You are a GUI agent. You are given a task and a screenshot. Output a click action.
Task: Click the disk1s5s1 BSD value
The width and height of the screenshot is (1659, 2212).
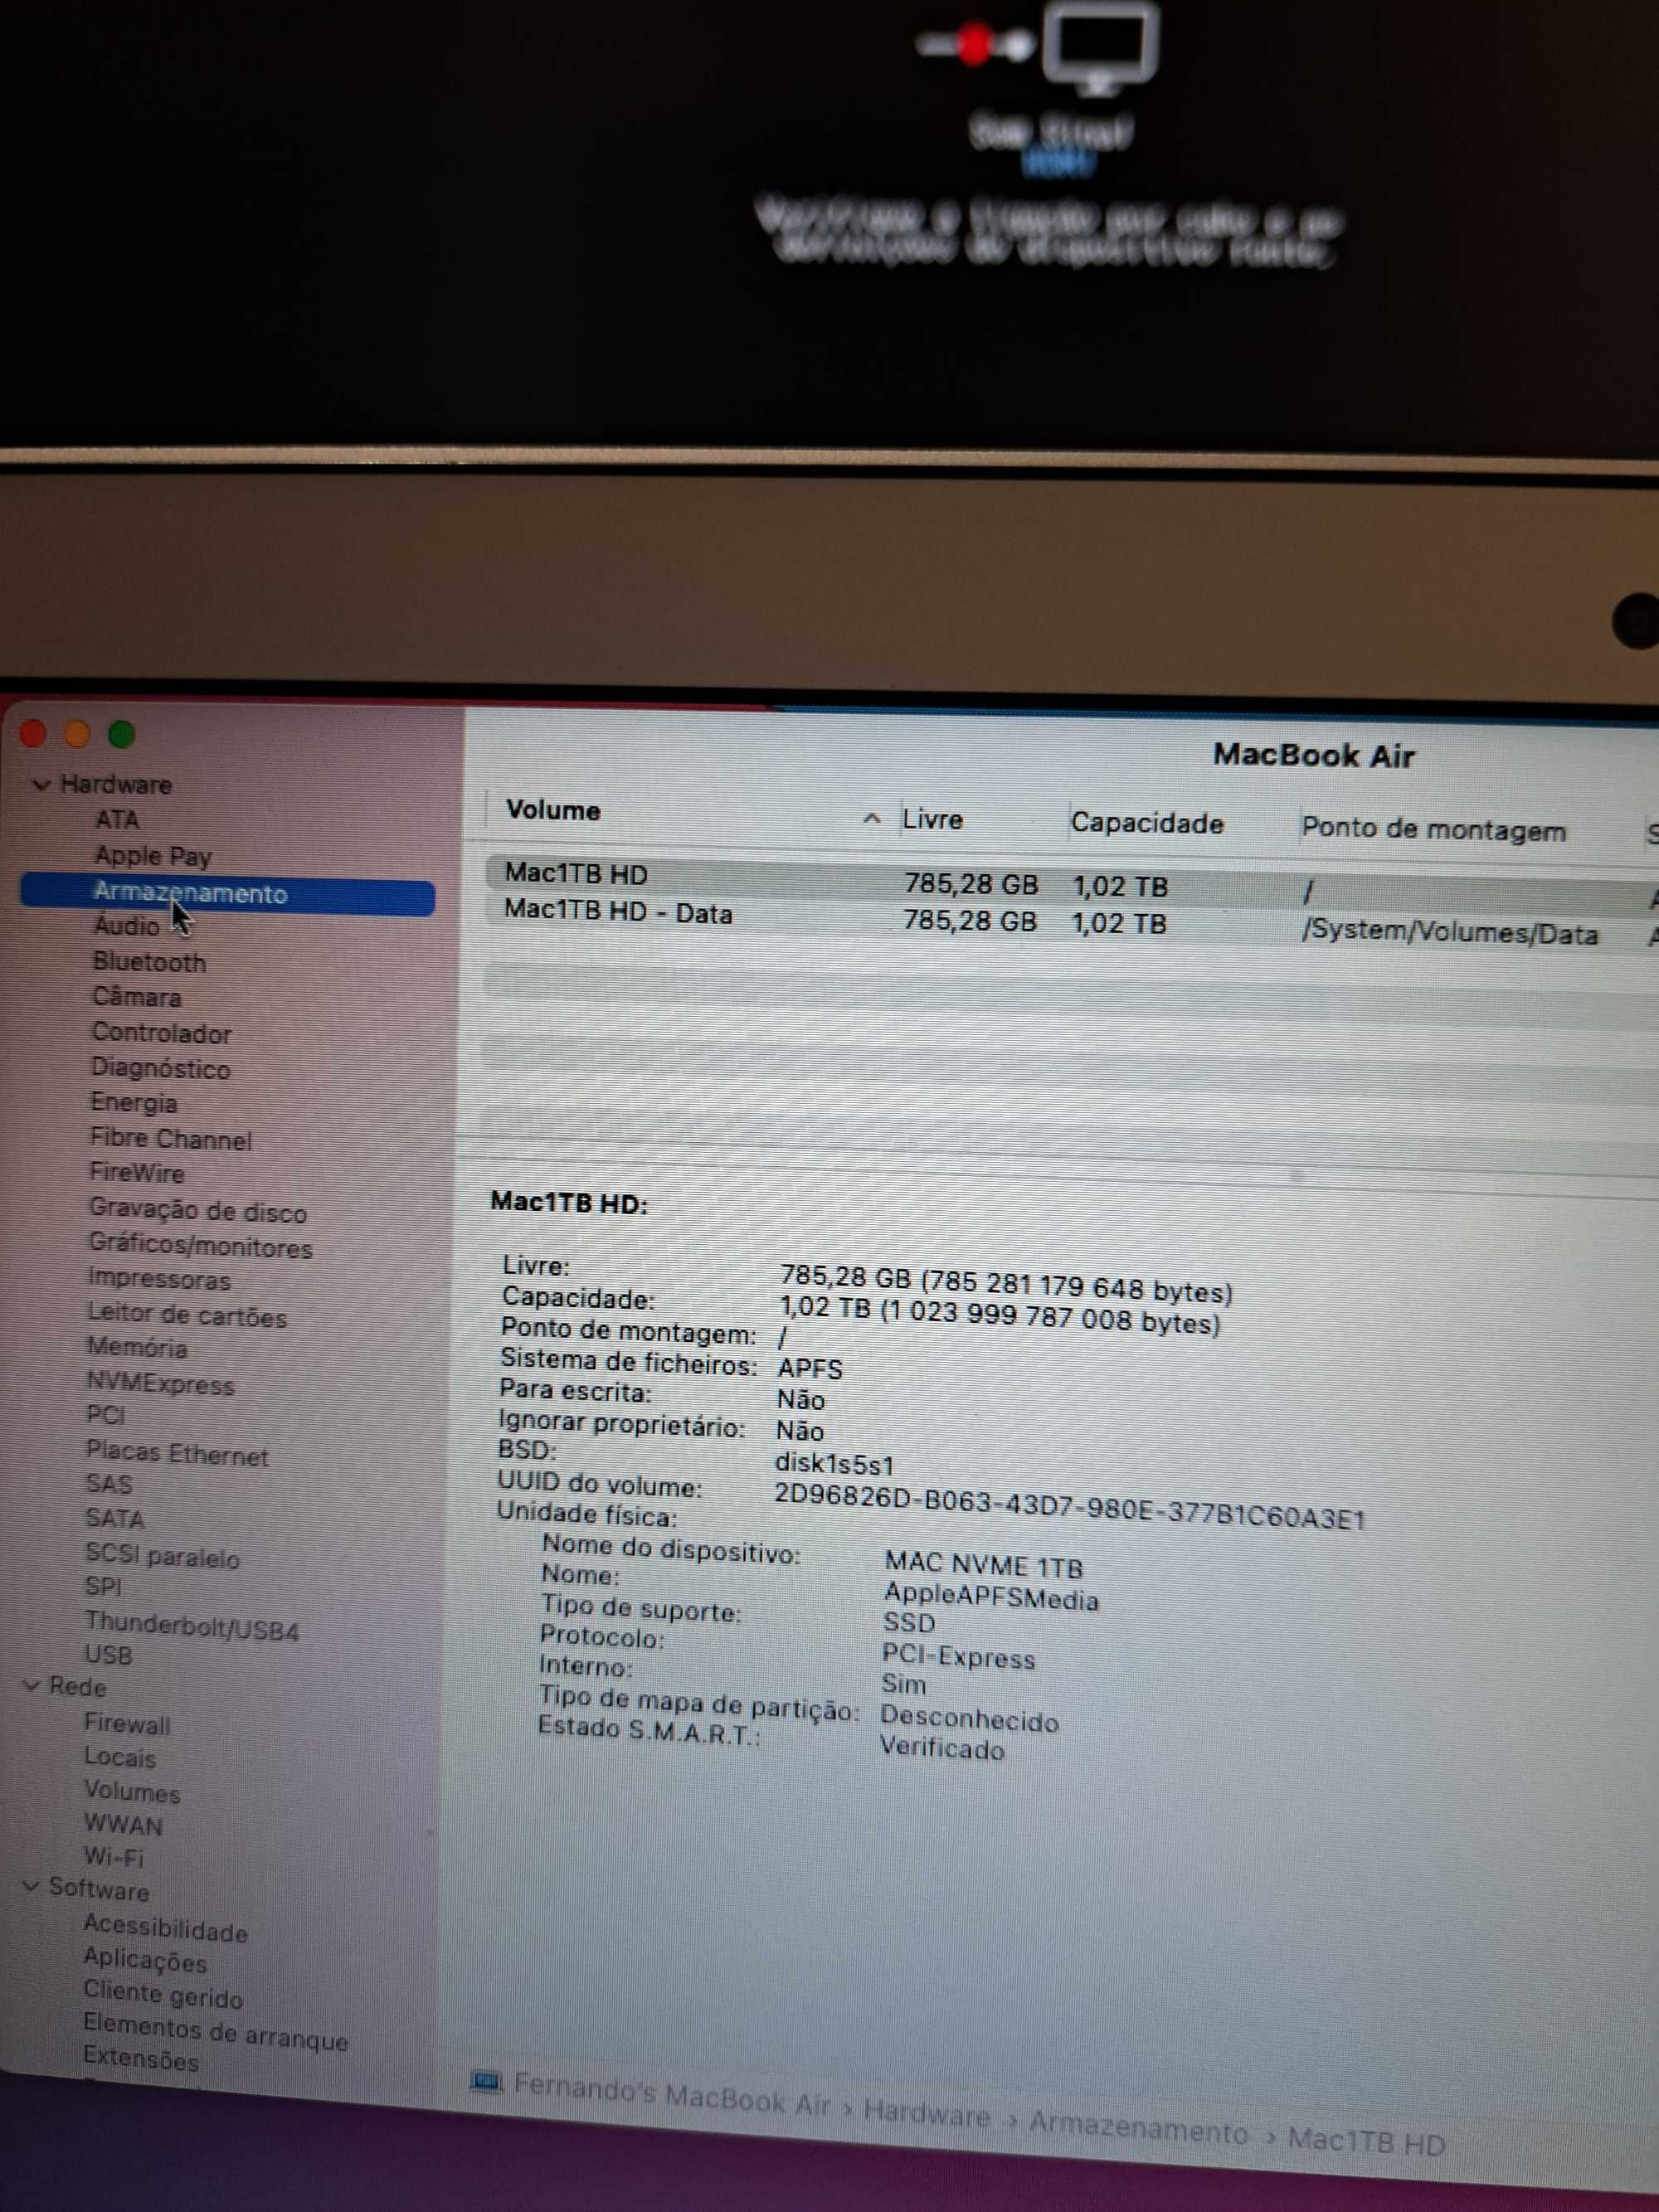pos(834,1464)
